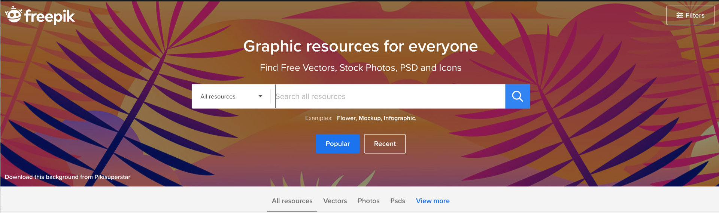Switch to the Vectors tab
Viewport: 719px width, 213px height.
click(x=335, y=201)
